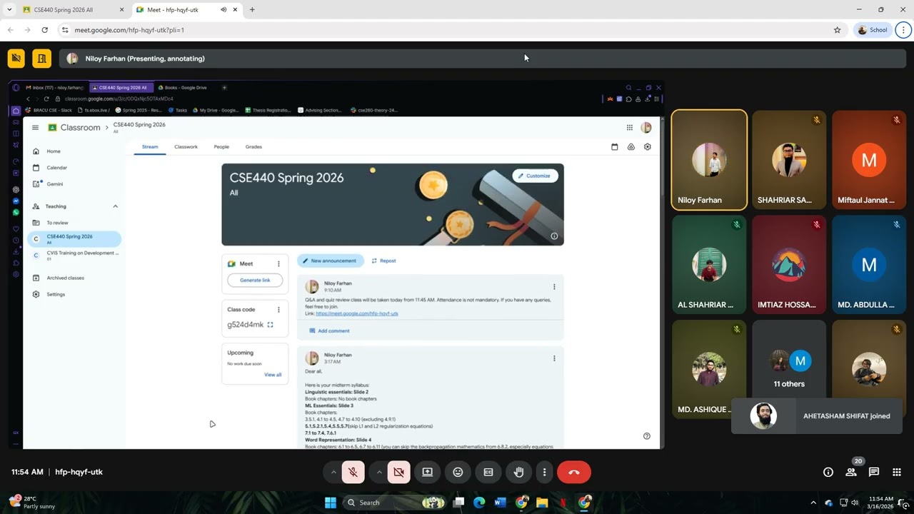
Task: Click the speaker icon on the Meet tab
Action: coord(224,10)
